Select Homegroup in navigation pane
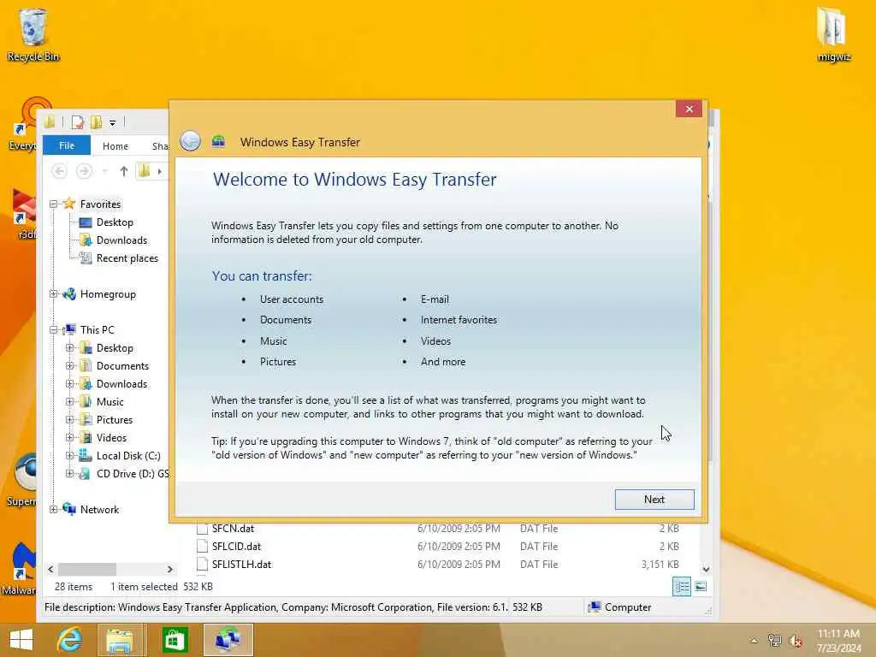 [107, 294]
